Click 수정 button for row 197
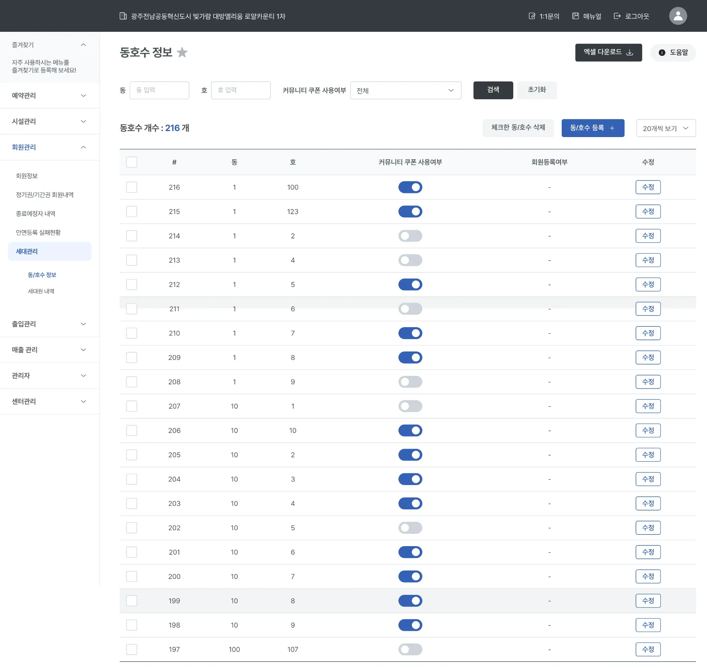 (x=648, y=649)
